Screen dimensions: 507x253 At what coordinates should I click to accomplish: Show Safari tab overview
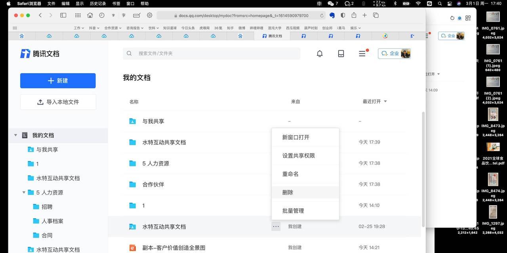(x=375, y=15)
